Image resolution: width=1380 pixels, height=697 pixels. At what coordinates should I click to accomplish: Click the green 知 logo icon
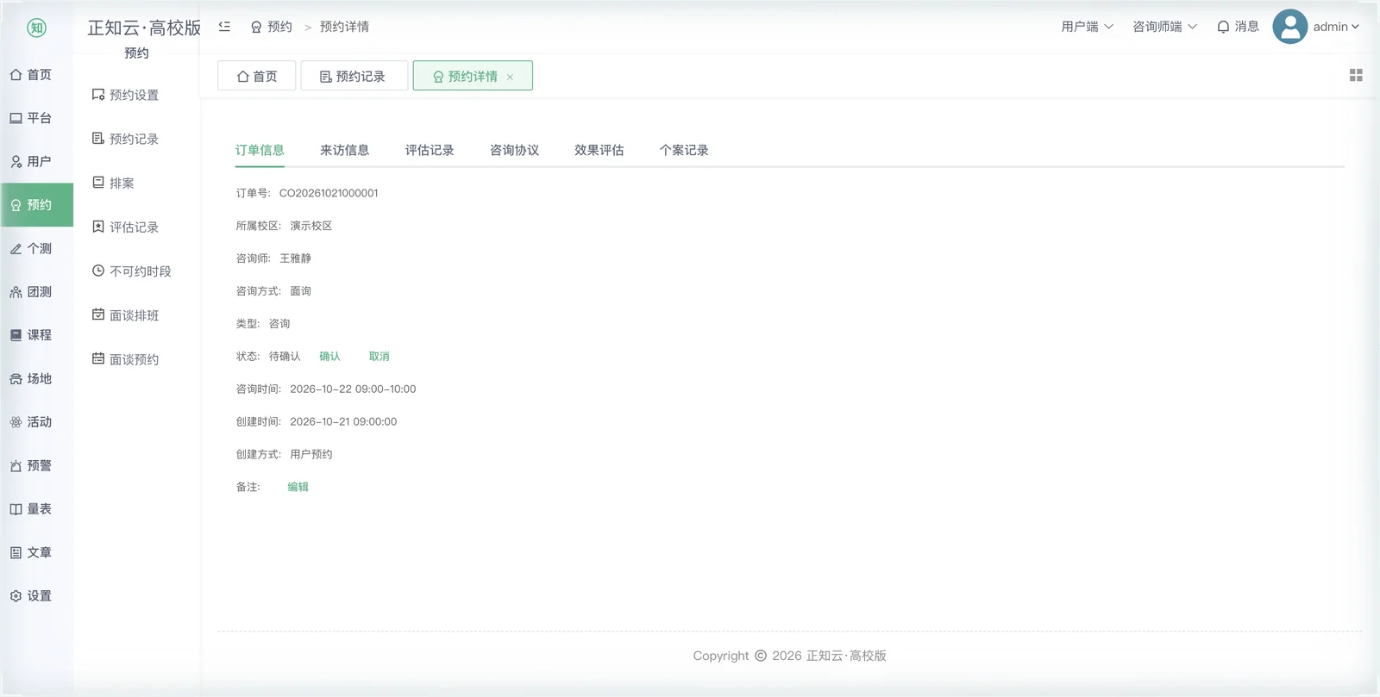point(36,28)
